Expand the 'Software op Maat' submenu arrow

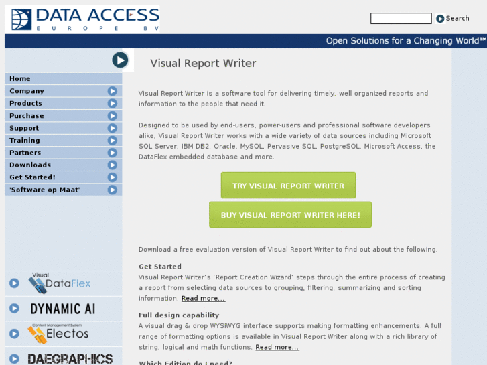112,190
